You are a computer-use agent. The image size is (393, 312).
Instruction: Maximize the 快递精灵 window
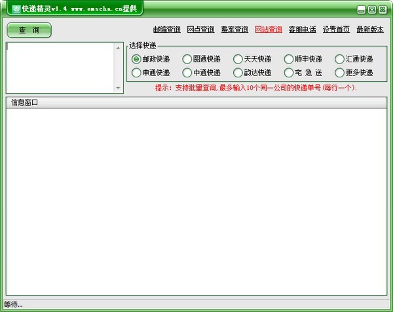click(x=372, y=10)
